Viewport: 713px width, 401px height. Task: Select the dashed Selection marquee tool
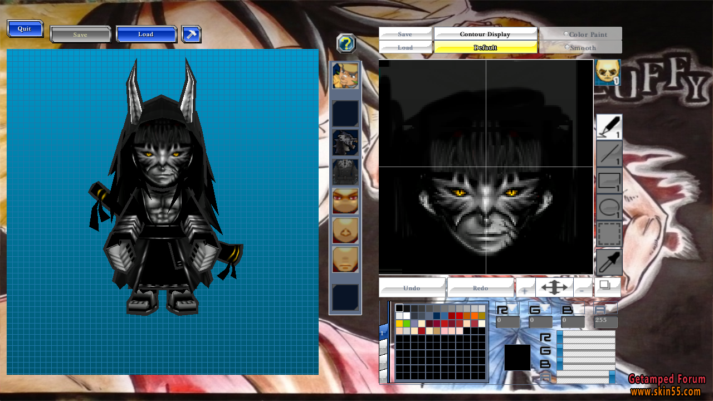609,234
